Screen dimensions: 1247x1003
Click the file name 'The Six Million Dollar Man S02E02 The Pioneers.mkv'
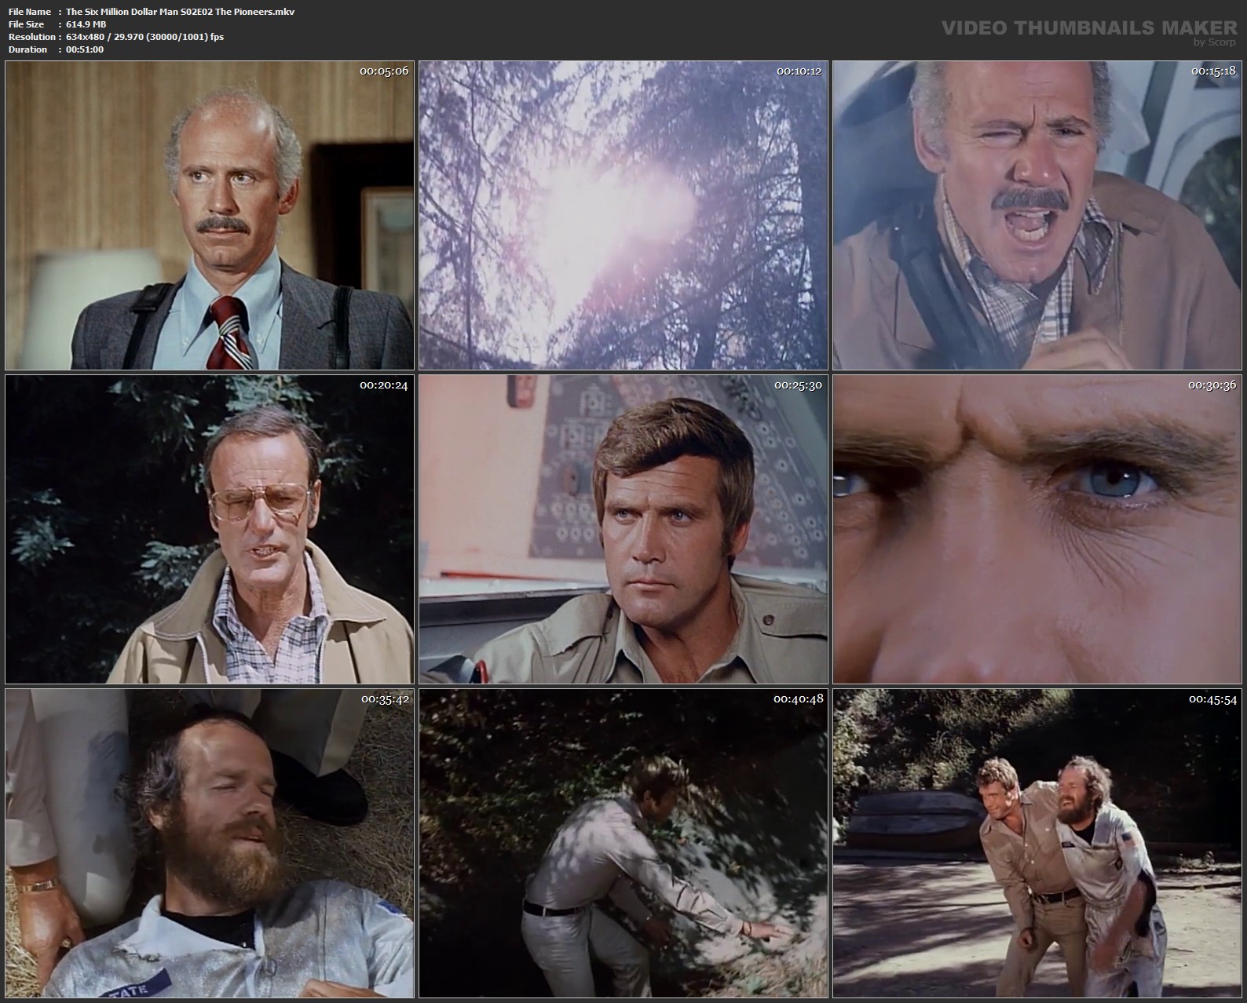[181, 12]
